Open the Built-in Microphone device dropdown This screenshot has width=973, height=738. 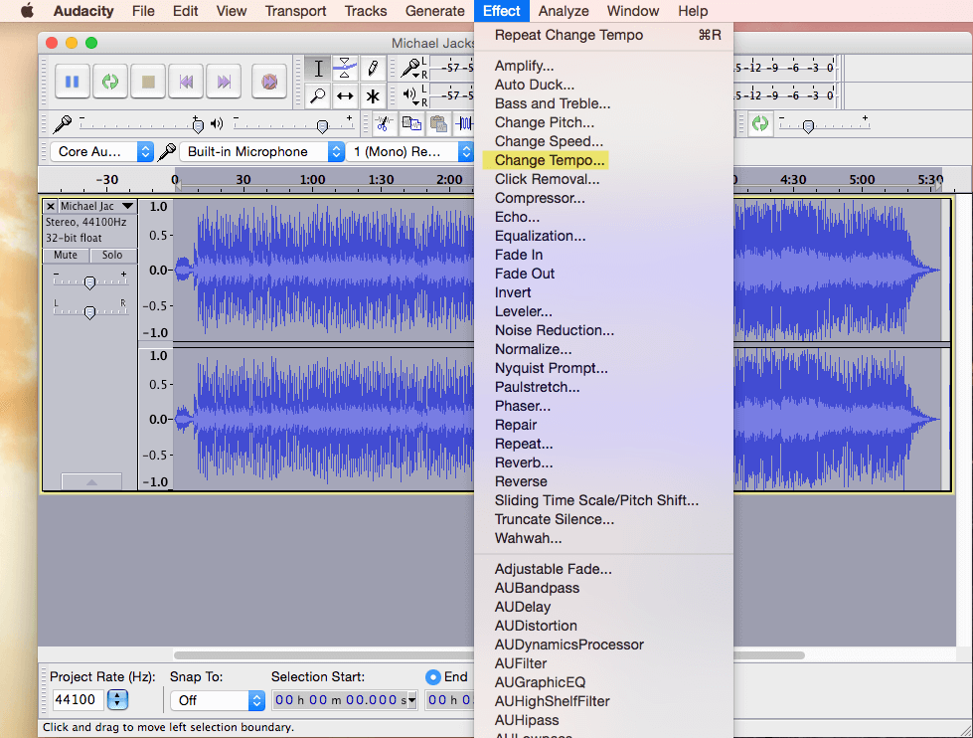pos(262,152)
